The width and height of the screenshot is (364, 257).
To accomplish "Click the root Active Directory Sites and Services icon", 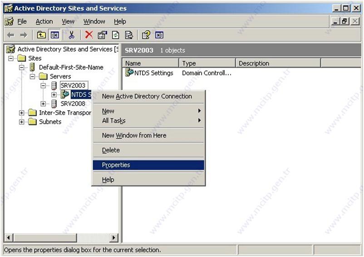I will pyautogui.click(x=10, y=49).
